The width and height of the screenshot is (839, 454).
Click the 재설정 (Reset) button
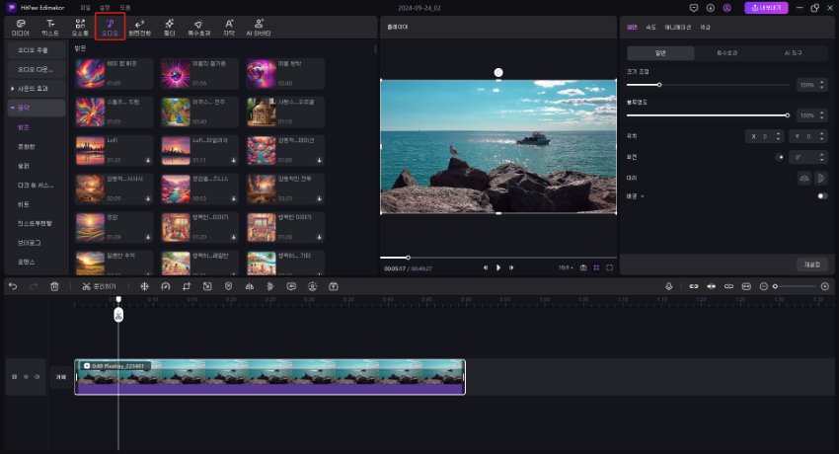pyautogui.click(x=811, y=264)
